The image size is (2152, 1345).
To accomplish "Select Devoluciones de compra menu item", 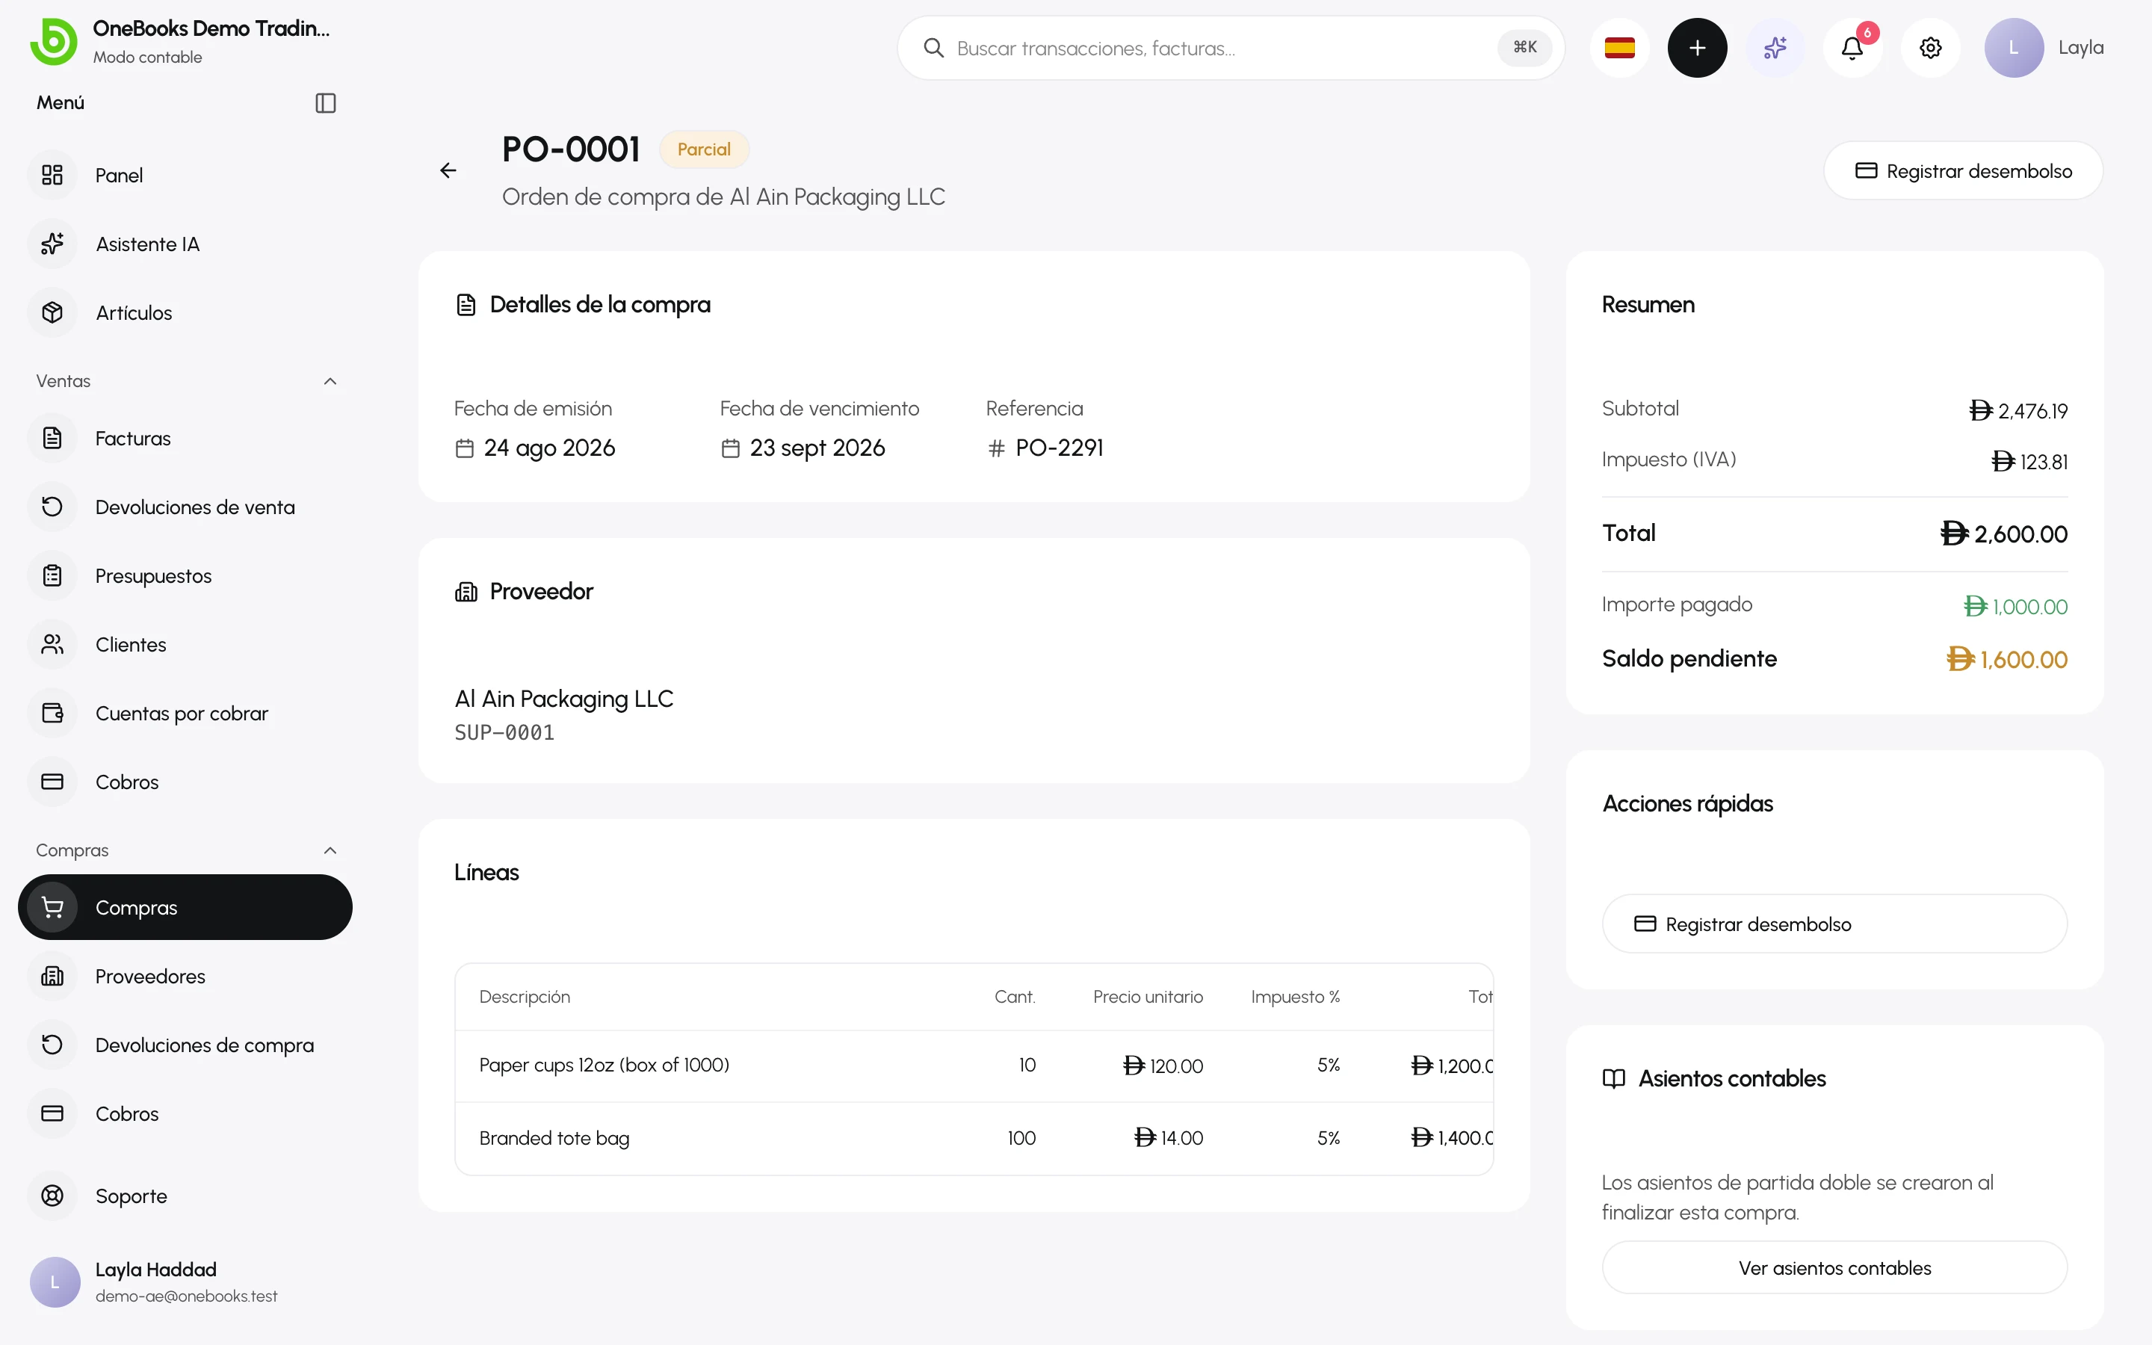I will tap(185, 1045).
